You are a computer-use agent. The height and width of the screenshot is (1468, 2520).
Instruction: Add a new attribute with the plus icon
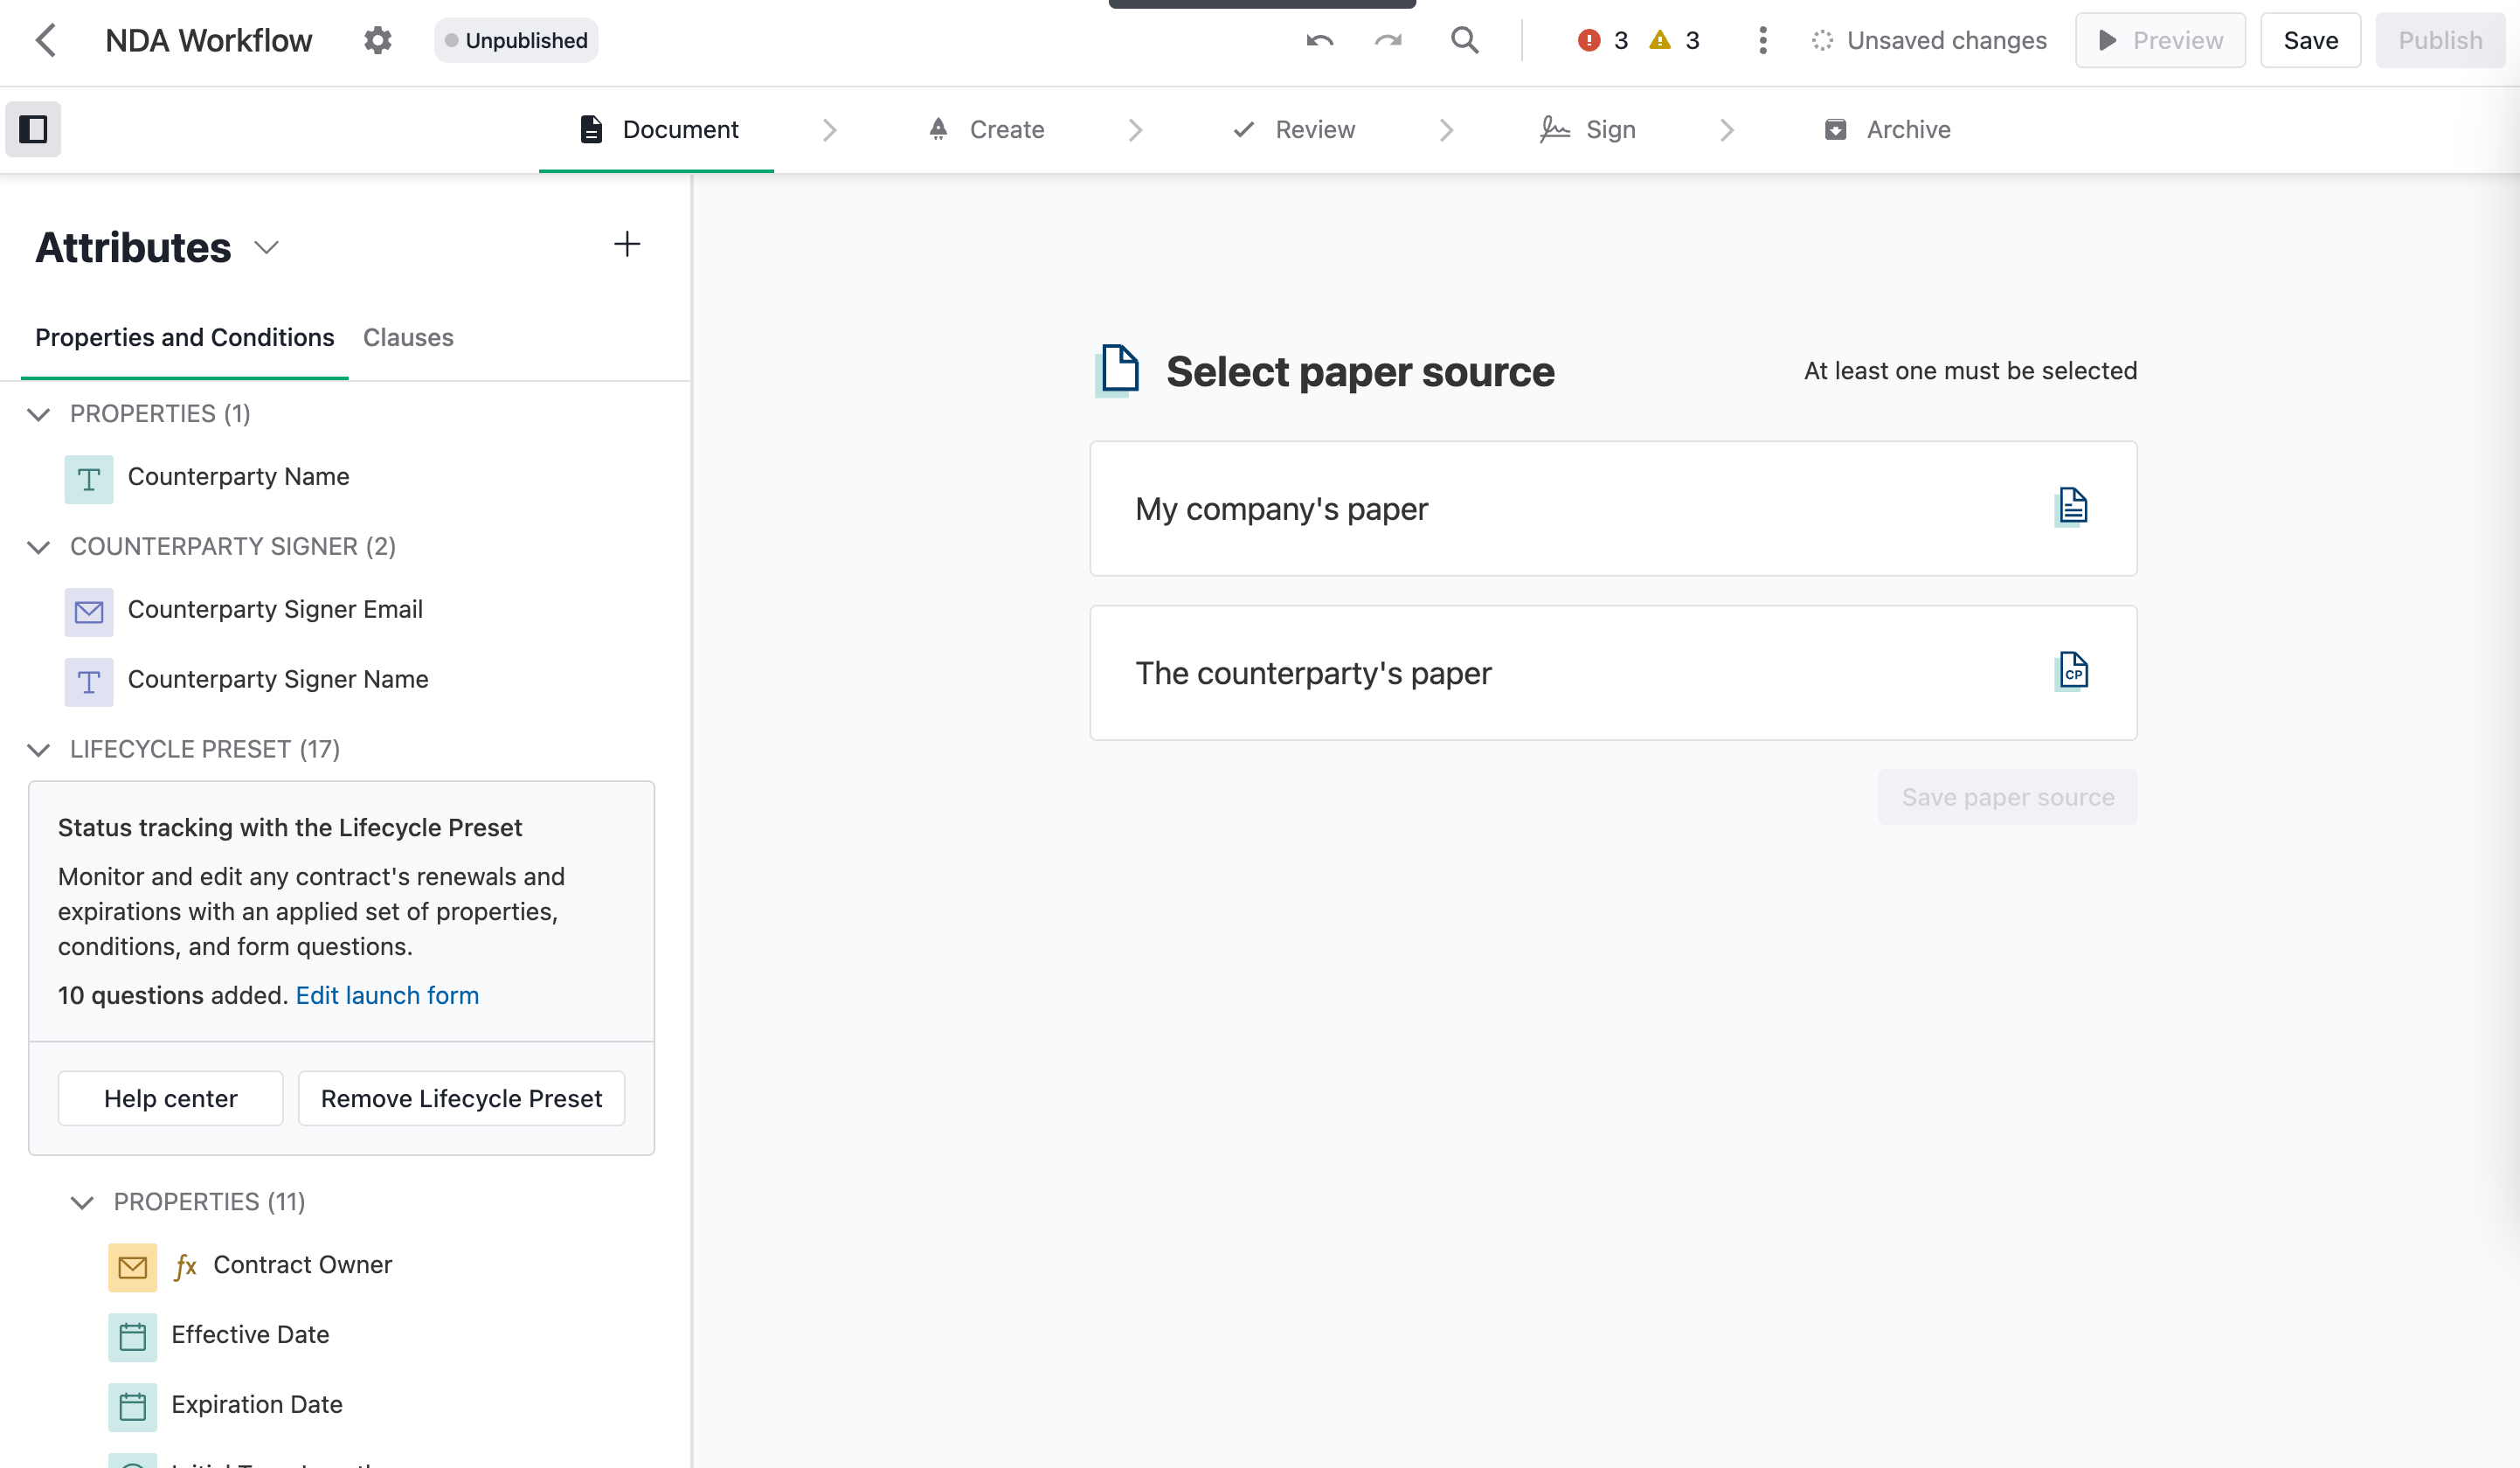point(627,244)
